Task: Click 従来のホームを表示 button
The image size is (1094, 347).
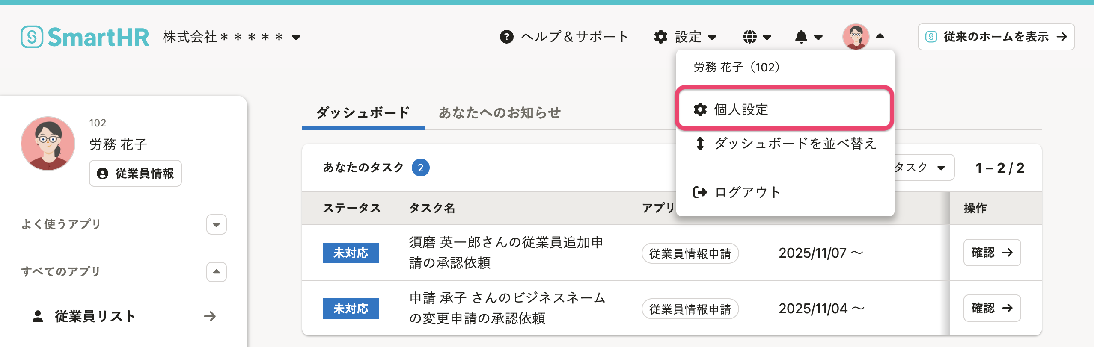Action: pos(996,37)
